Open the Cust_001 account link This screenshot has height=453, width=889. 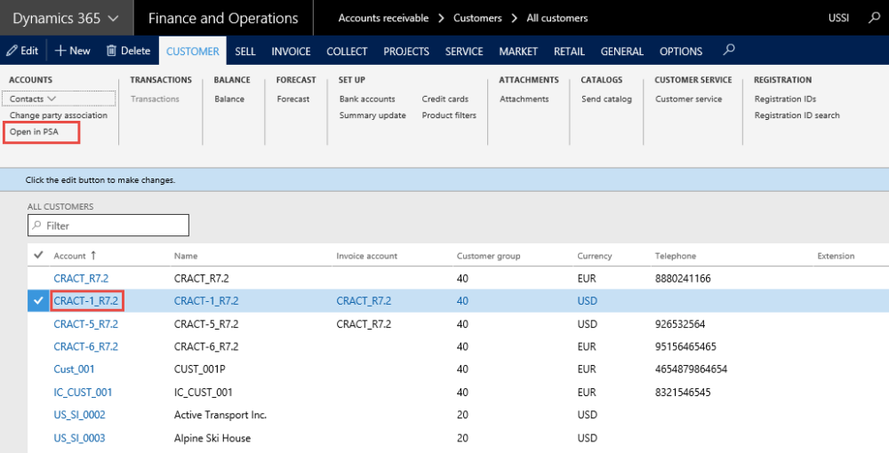point(74,369)
